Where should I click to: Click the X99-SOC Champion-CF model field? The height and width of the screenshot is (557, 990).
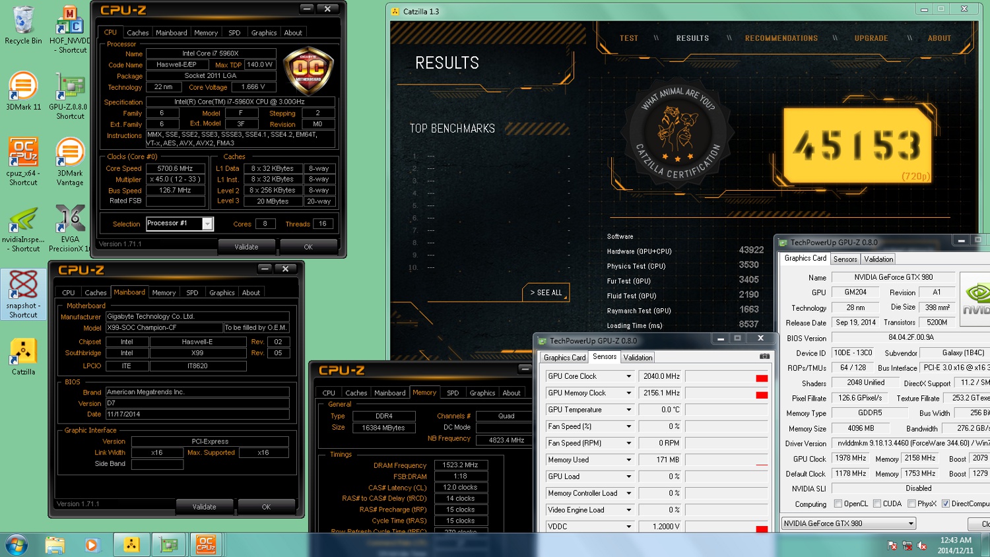[x=164, y=327]
